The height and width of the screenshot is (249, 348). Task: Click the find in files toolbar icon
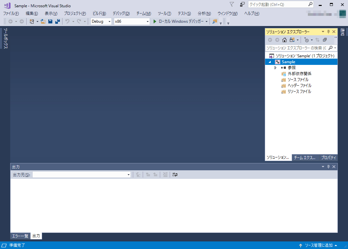[x=214, y=21]
